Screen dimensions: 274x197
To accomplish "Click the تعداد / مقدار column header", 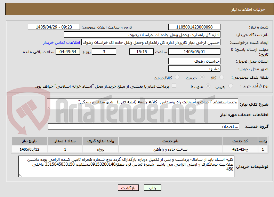I will 65,141.
